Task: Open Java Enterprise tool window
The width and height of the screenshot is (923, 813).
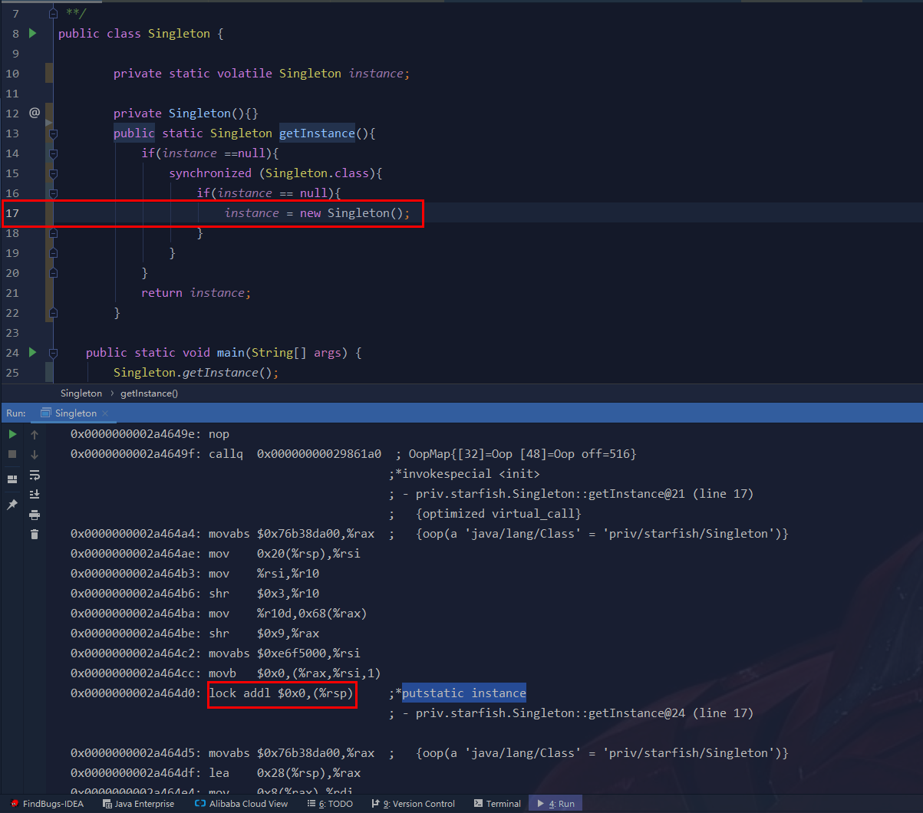Action: coord(138,804)
